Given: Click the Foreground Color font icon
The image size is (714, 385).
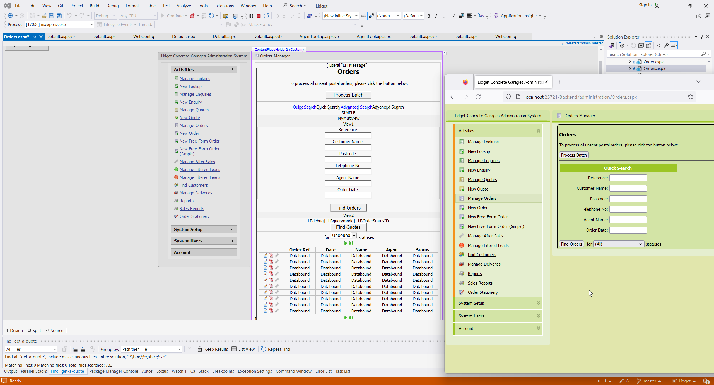Looking at the screenshot, I should (x=454, y=16).
